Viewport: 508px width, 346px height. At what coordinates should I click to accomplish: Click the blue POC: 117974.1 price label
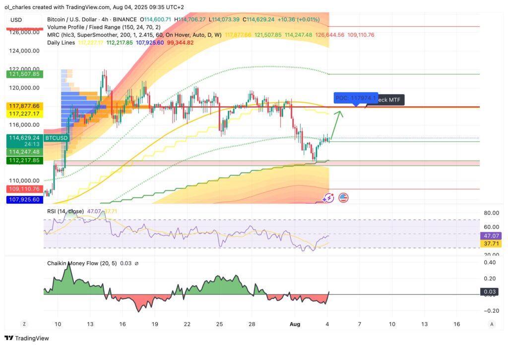(355, 98)
